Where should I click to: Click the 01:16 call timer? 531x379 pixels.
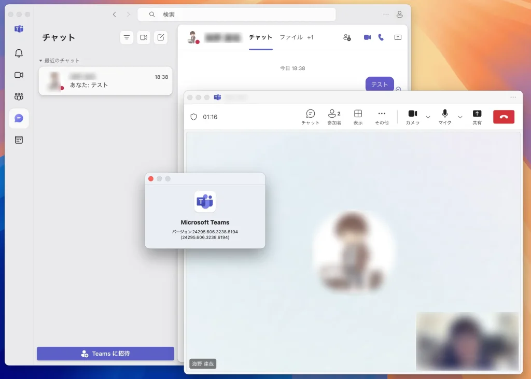(210, 117)
